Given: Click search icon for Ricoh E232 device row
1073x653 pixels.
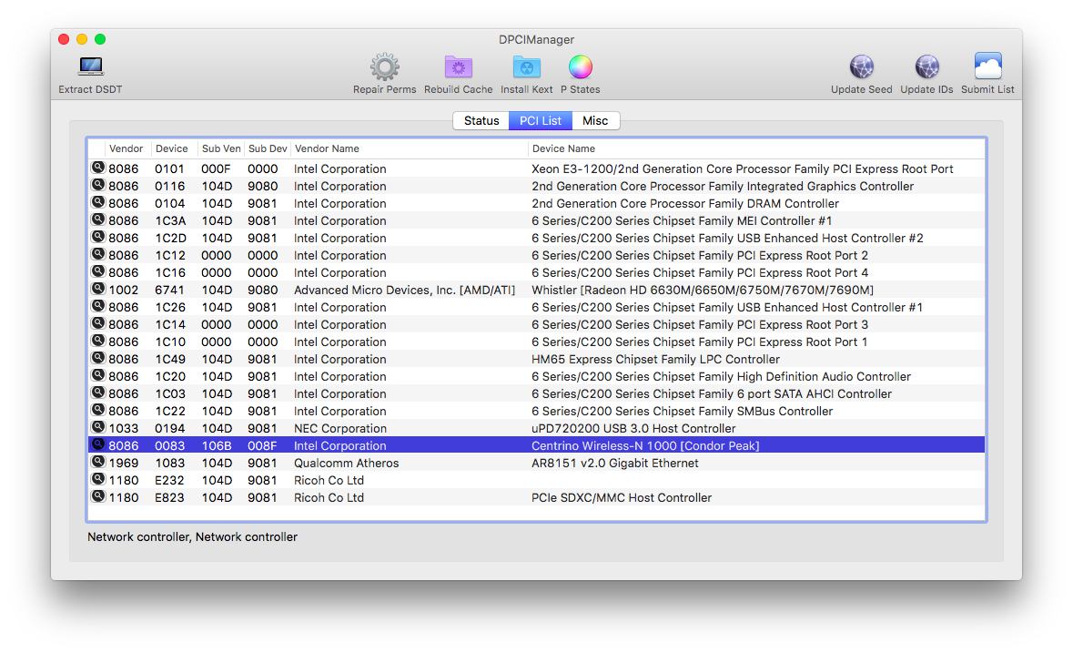Looking at the screenshot, I should pos(98,478).
